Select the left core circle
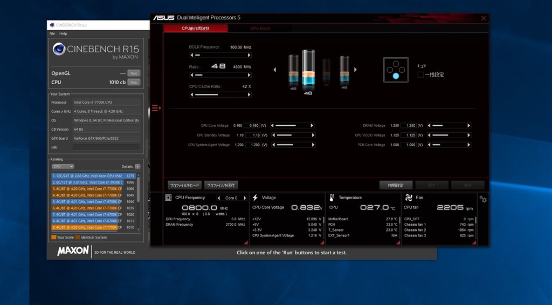552x305 pixels. pos(390,70)
